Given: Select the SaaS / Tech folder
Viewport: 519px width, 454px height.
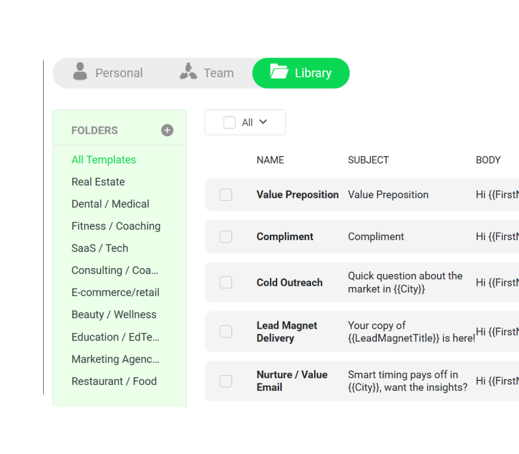Looking at the screenshot, I should (100, 249).
